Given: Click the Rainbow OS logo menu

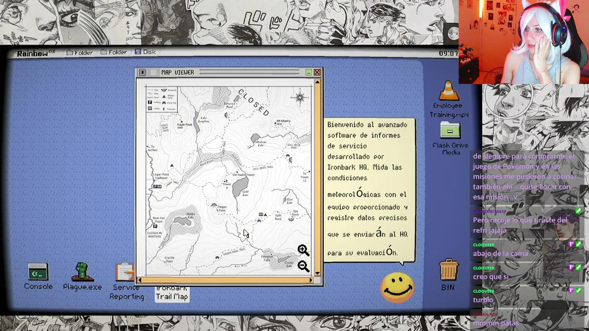Looking at the screenshot, I should [36, 53].
